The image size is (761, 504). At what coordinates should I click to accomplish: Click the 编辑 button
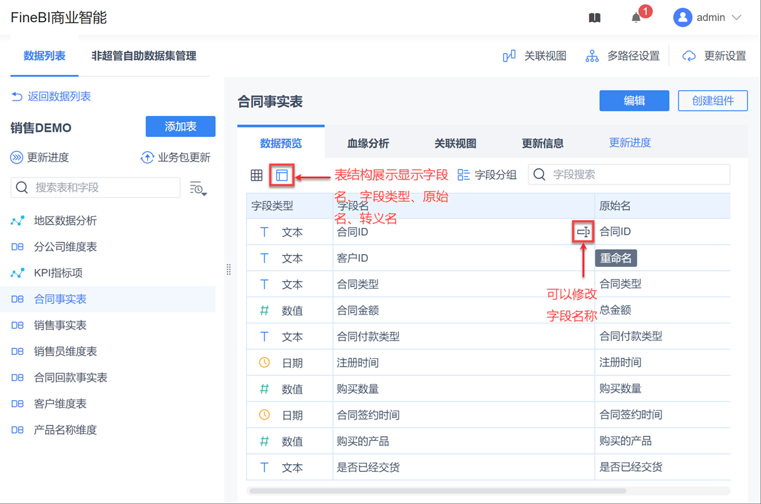pos(634,101)
